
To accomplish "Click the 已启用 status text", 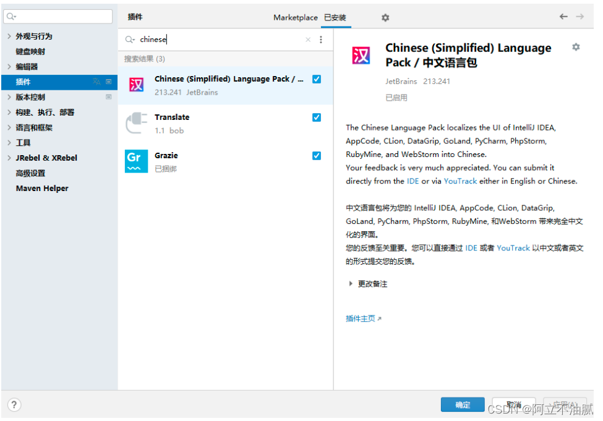I will pyautogui.click(x=396, y=98).
